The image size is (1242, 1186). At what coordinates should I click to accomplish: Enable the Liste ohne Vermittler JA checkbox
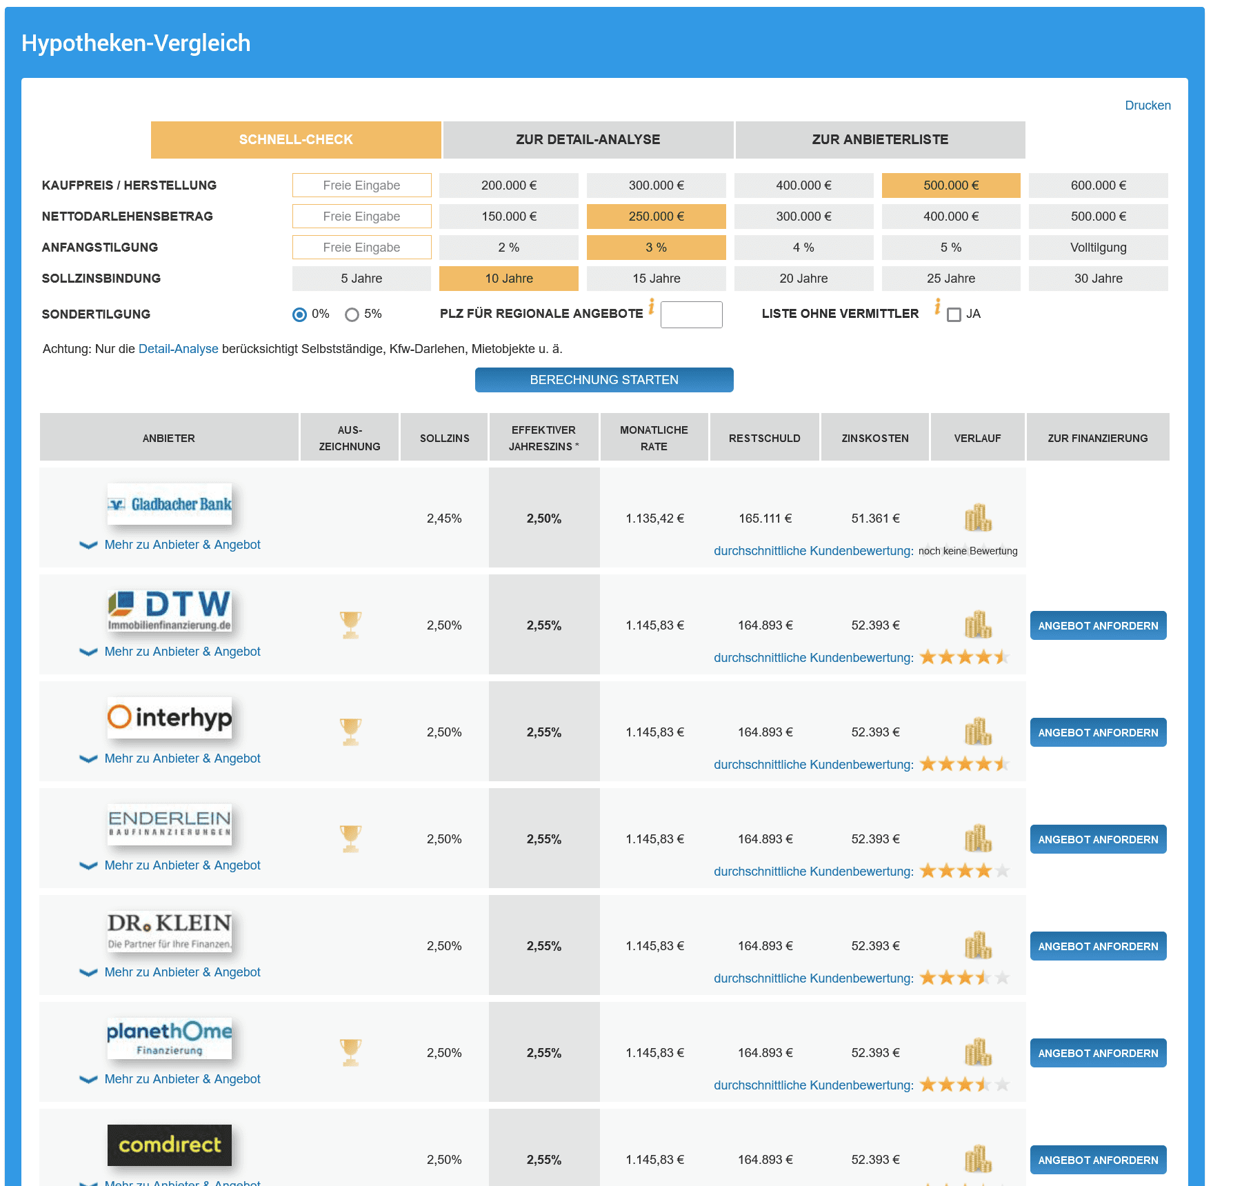954,314
